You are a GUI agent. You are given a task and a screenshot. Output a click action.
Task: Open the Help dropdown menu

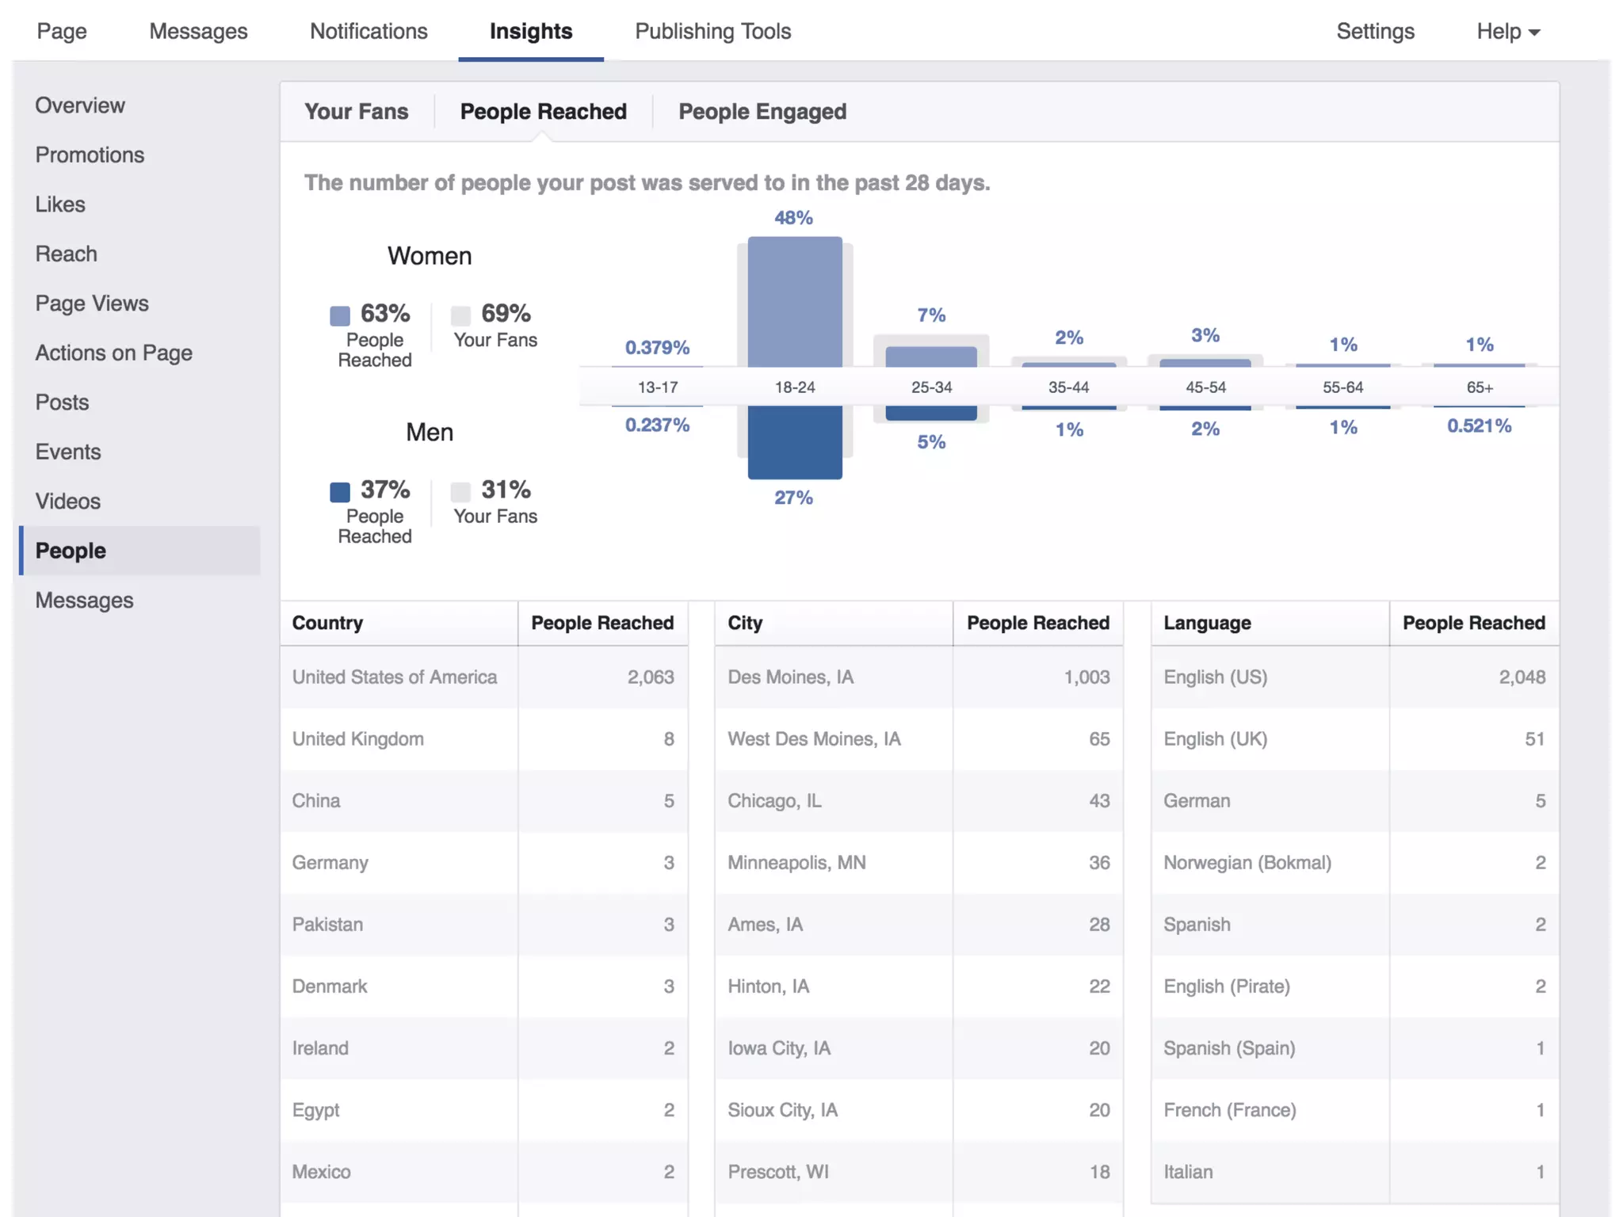(x=1507, y=32)
